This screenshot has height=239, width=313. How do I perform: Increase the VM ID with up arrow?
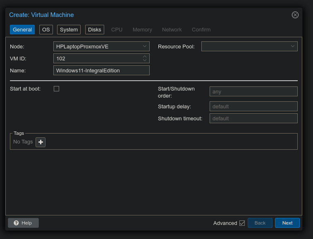(145, 57)
